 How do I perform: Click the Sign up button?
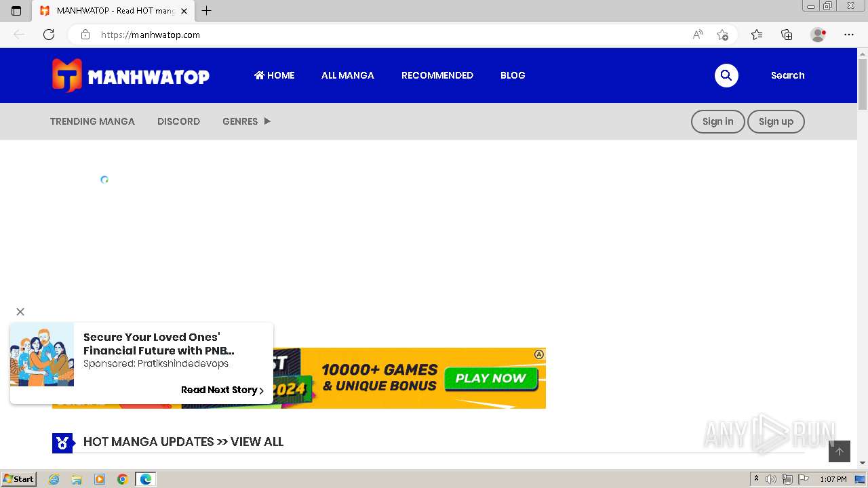pyautogui.click(x=776, y=121)
